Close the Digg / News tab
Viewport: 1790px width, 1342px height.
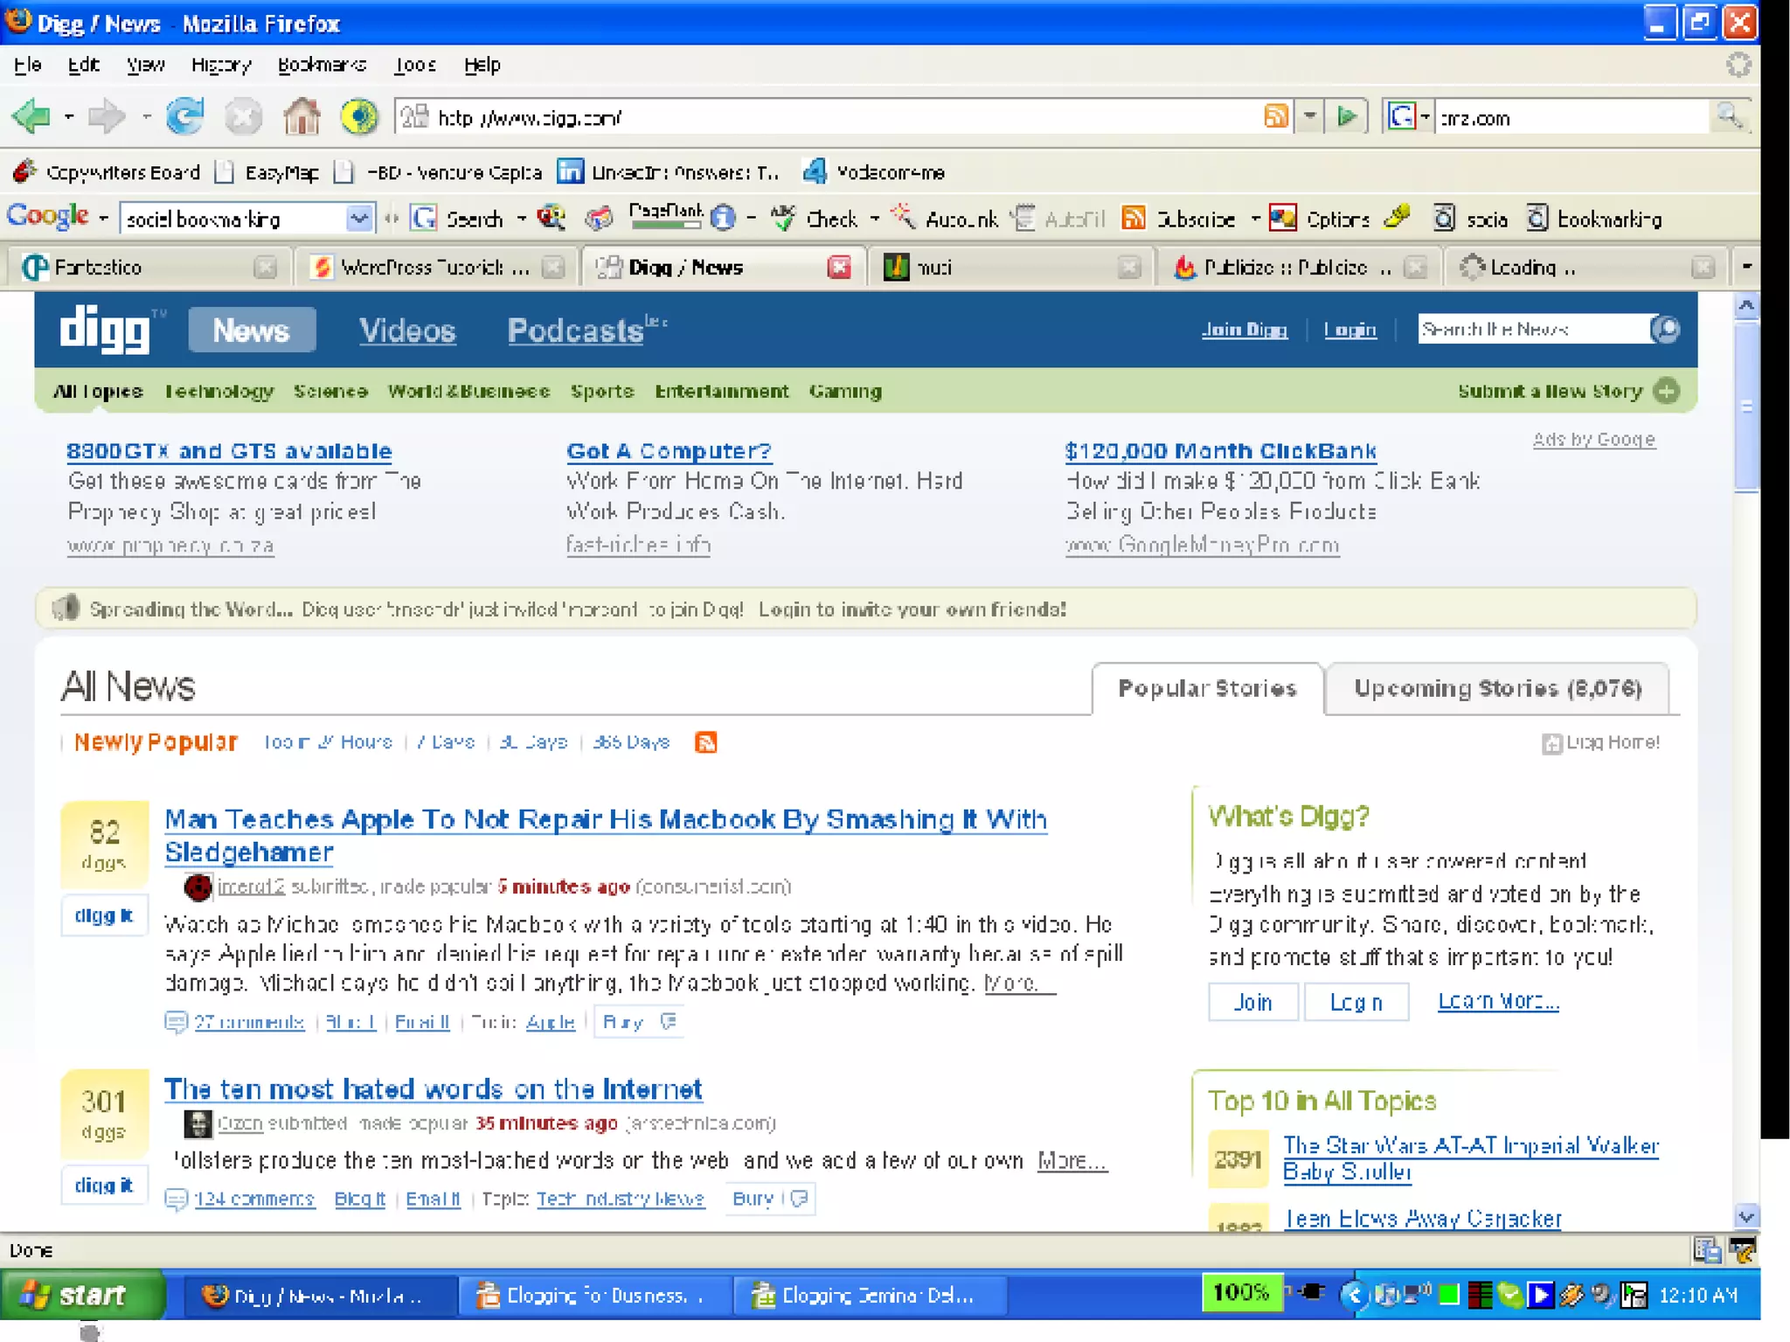coord(838,268)
